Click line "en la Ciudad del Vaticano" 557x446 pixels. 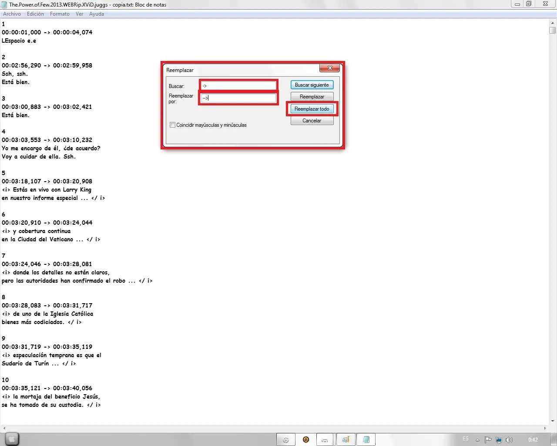(51, 239)
